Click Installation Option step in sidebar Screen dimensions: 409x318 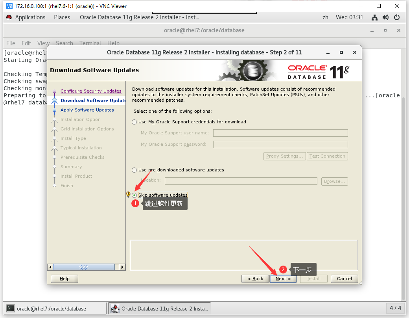pyautogui.click(x=80, y=119)
